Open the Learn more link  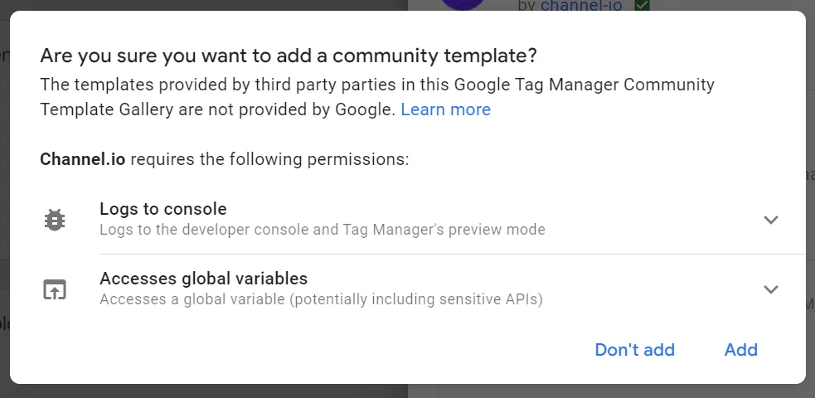pyautogui.click(x=445, y=109)
